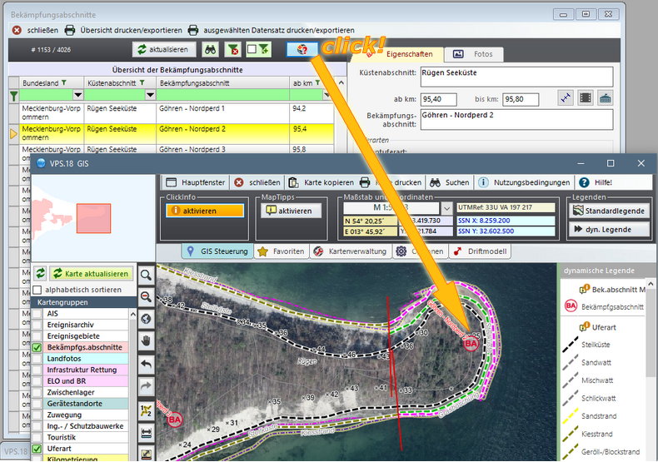
Task: Click the full extent globe tool
Action: click(146, 319)
